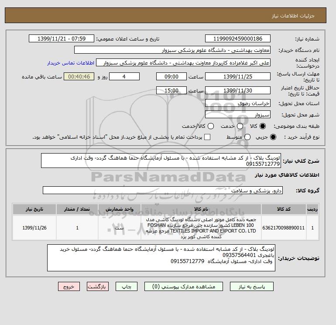Viewport: 336px width, 325px height.
Task: Select the خدمت radio button
Action: 240,126
